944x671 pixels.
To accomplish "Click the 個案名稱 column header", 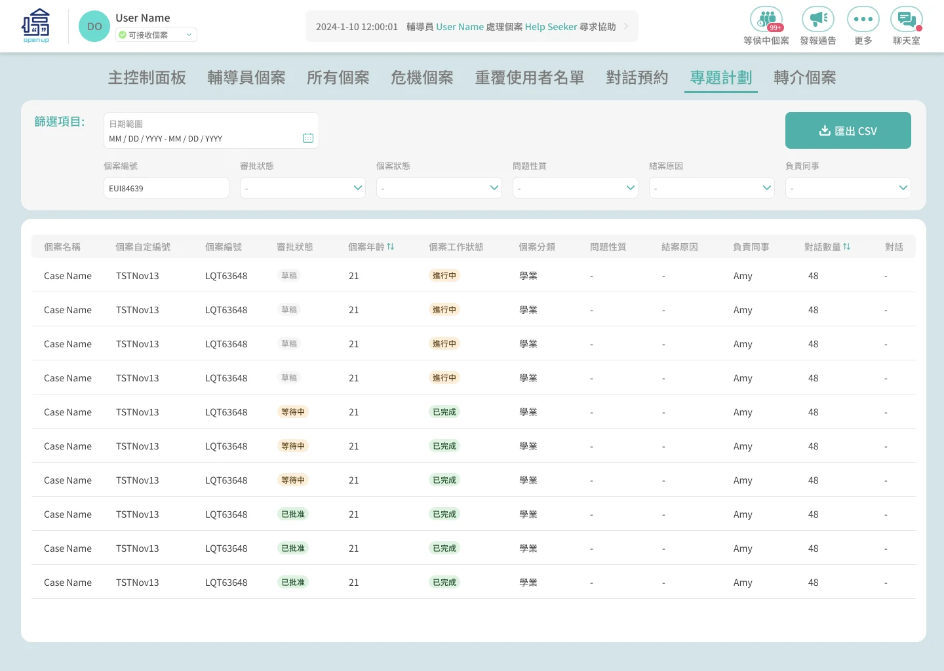I will [62, 247].
